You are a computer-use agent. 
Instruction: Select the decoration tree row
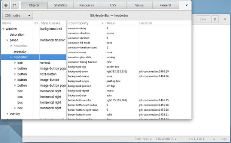(x=34, y=35)
